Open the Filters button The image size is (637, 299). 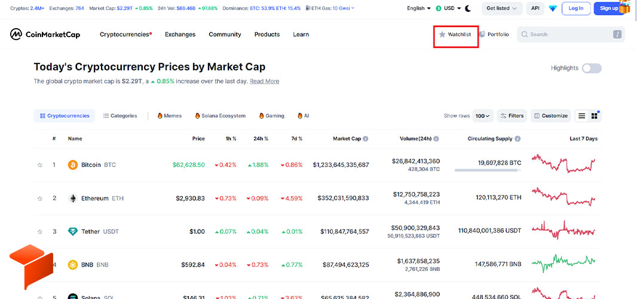pyautogui.click(x=512, y=116)
